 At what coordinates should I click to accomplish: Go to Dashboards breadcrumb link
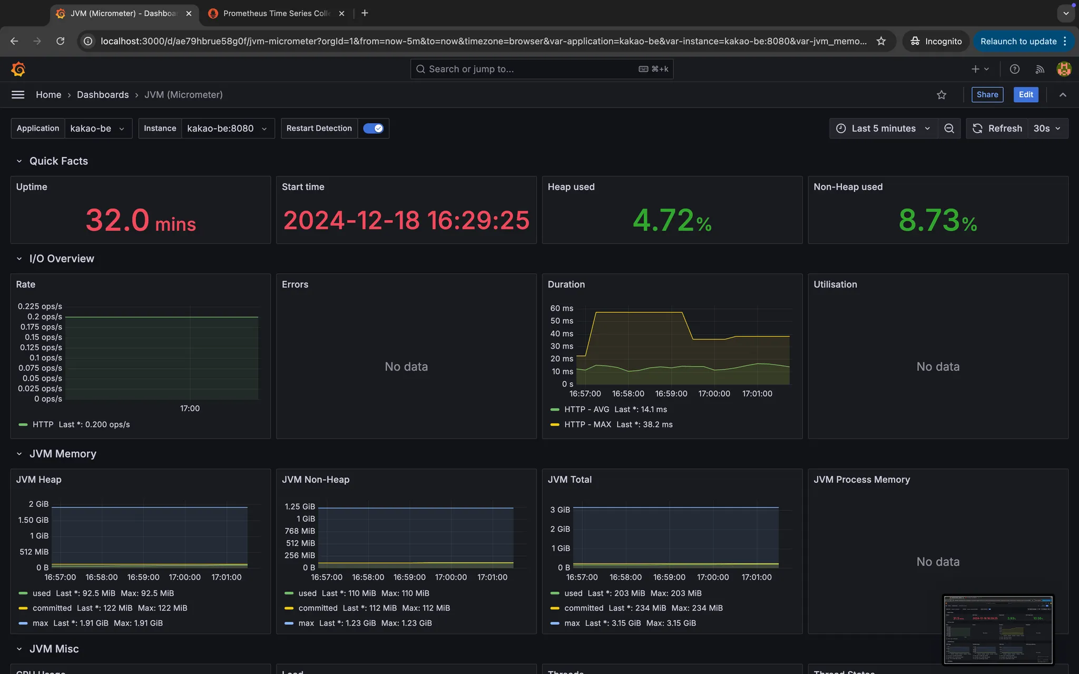click(103, 95)
